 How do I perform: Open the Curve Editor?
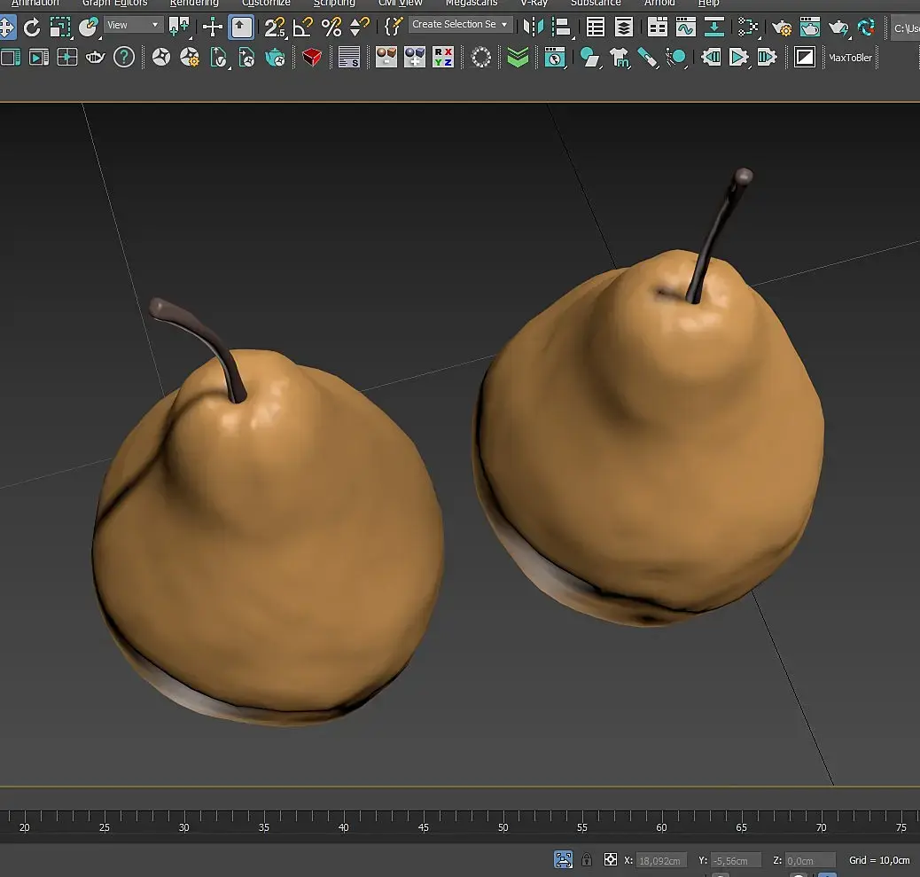tap(685, 27)
